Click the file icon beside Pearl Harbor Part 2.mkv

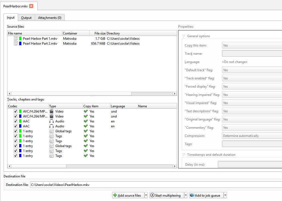tap(16, 44)
